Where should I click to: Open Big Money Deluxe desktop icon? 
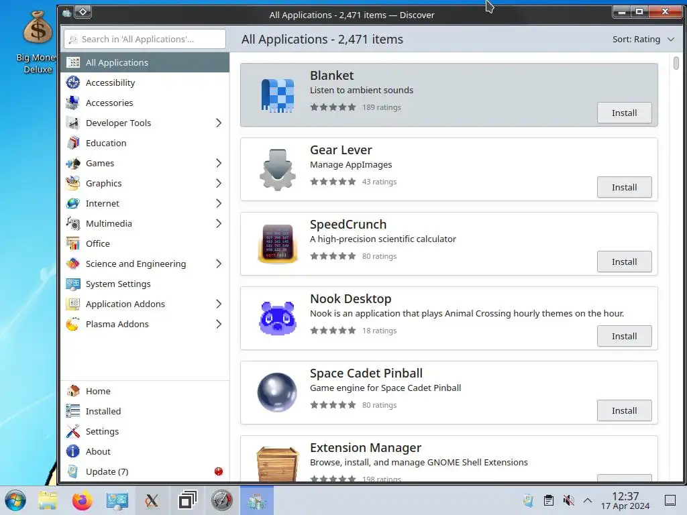click(x=38, y=42)
